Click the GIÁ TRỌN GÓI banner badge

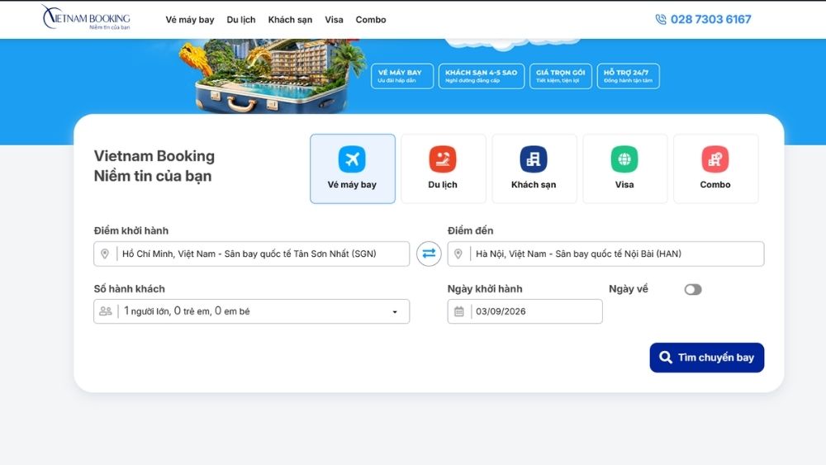click(561, 76)
